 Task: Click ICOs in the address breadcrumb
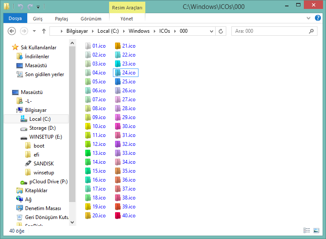pyautogui.click(x=164, y=31)
